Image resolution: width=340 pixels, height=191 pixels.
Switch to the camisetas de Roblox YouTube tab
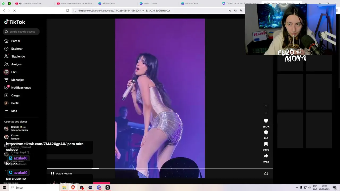tap(75, 3)
